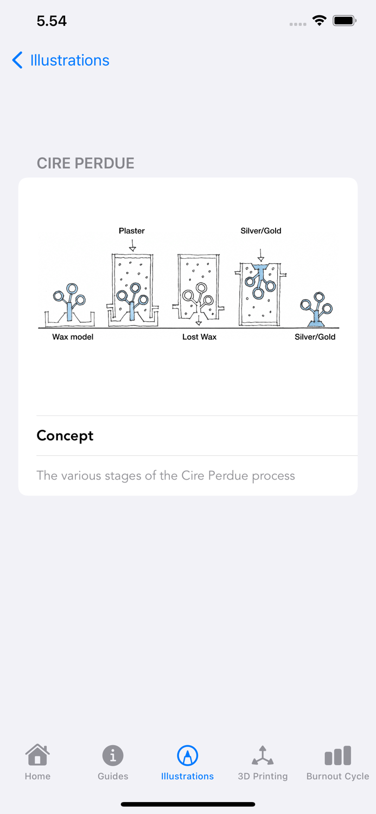The image size is (376, 814).
Task: Tap the home indicator bar
Action: click(x=188, y=804)
